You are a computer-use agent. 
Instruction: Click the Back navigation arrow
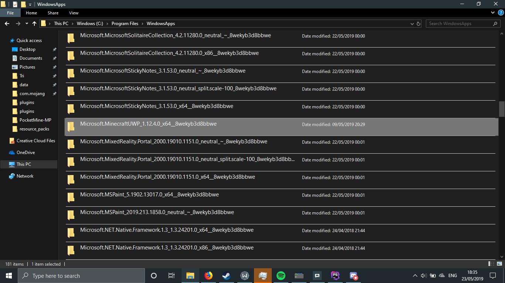7,24
